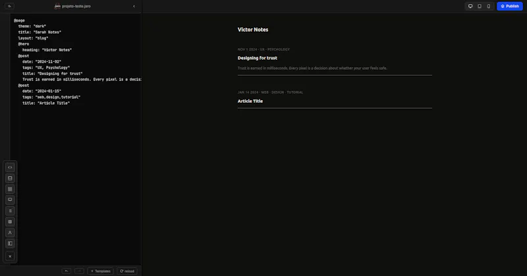The image size is (527, 276).
Task: Click the 'Trust is earned' preview excerpt
Action: pyautogui.click(x=312, y=68)
